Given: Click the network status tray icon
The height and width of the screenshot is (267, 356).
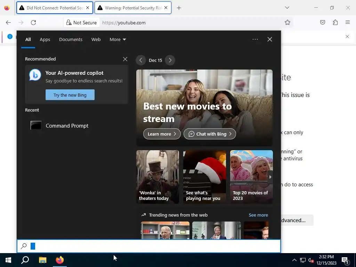Looking at the screenshot, I should coord(303,260).
